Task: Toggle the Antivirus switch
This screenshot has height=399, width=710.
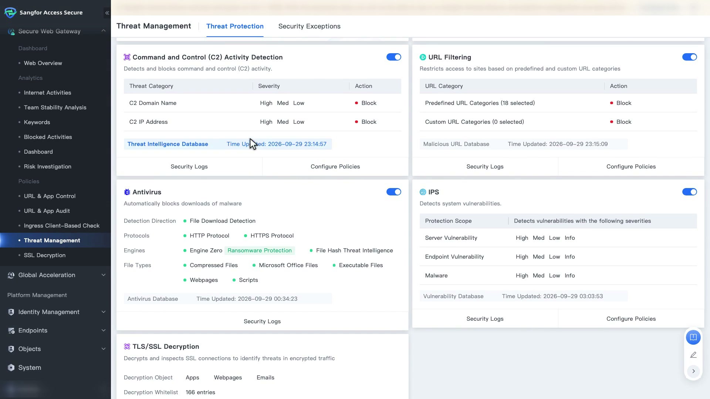Action: click(394, 192)
